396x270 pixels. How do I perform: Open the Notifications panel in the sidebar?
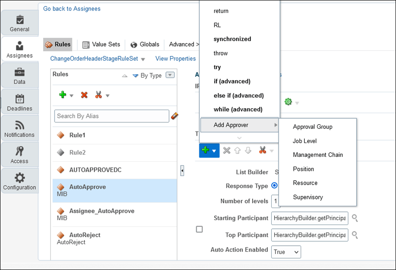(x=20, y=128)
